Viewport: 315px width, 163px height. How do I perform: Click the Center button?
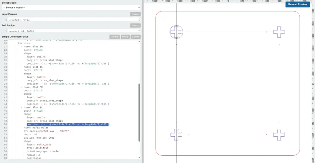coord(136,37)
